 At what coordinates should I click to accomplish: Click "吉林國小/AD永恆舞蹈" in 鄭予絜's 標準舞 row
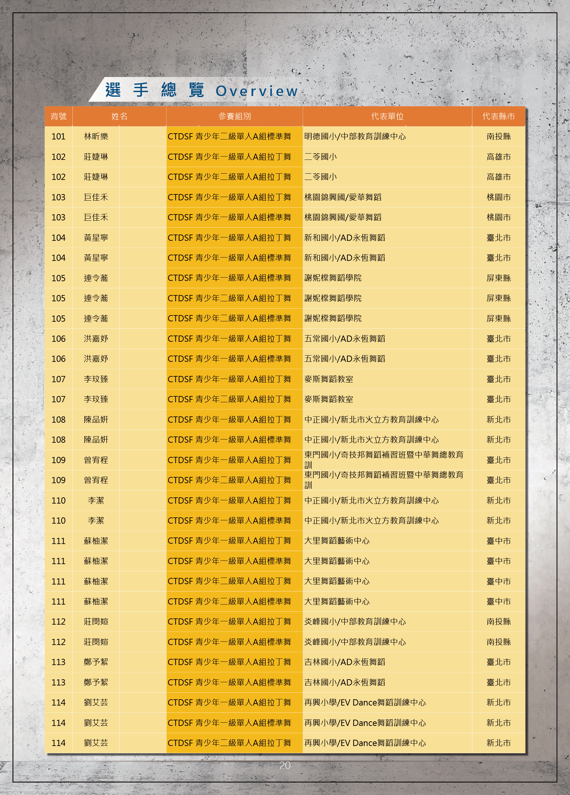click(x=345, y=682)
